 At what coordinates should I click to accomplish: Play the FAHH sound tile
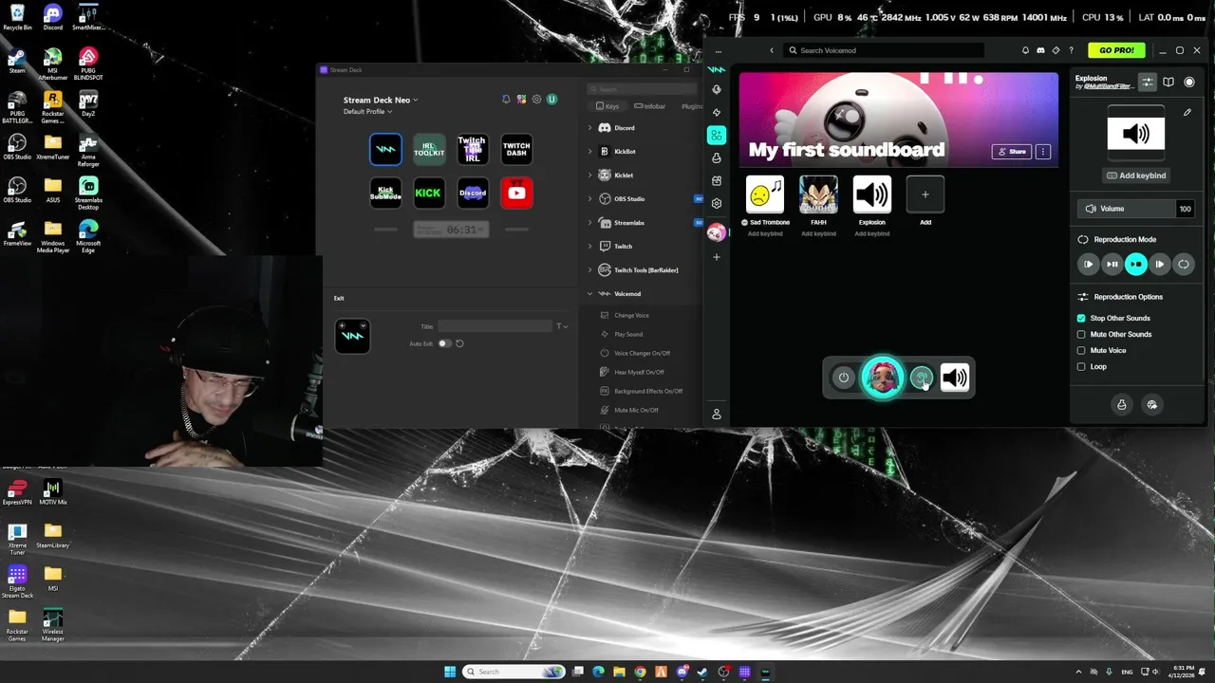coord(818,194)
